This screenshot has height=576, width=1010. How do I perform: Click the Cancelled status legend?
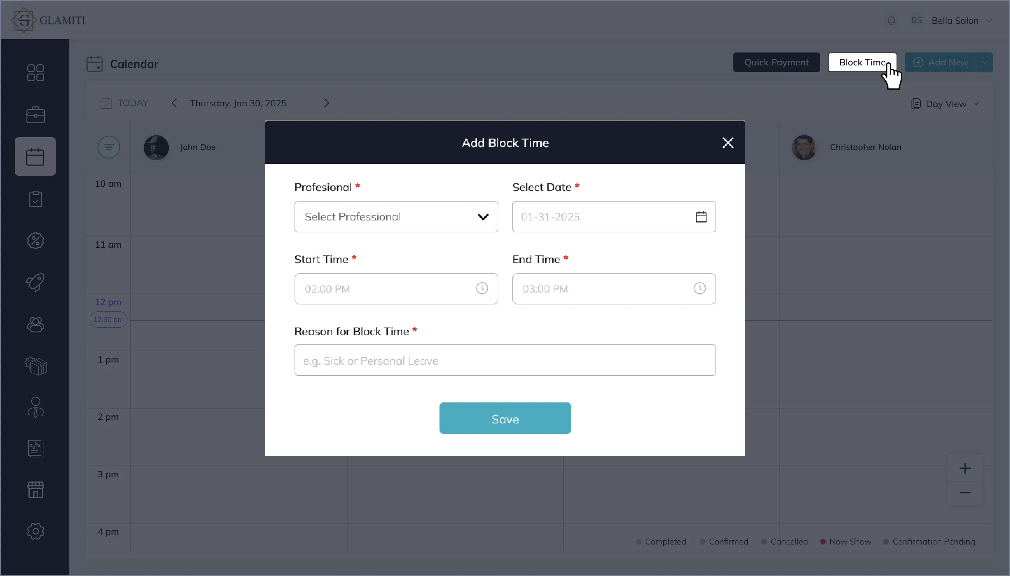click(784, 542)
